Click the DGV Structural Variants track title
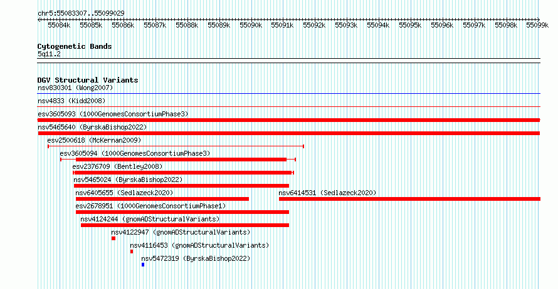558x289 pixels. pos(88,80)
